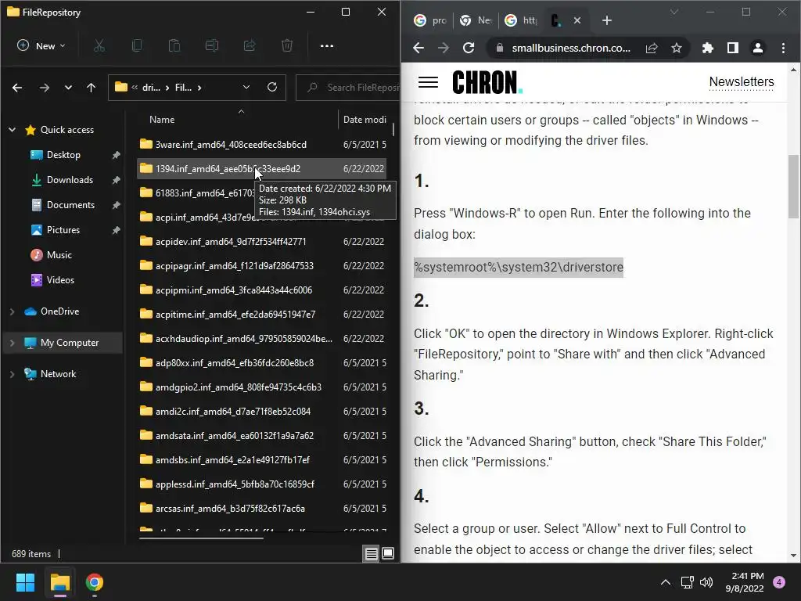Viewport: 801px width, 601px height.
Task: Click the Chrome address bar URL
Action: (571, 48)
